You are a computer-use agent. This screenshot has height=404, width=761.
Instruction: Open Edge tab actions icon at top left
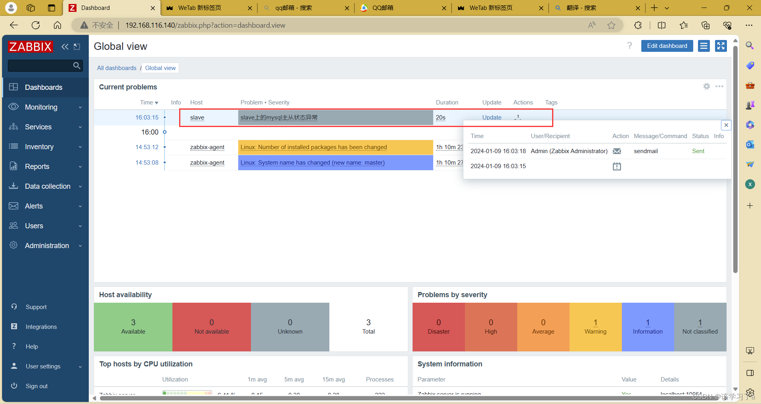[x=52, y=8]
